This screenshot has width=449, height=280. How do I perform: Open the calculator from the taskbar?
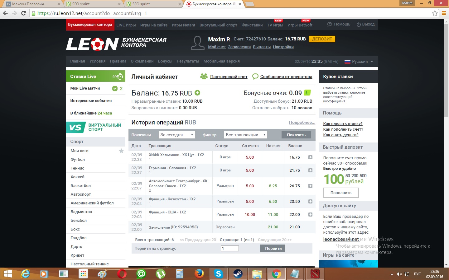[180, 274]
